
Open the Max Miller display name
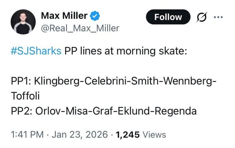pyautogui.click(x=64, y=16)
